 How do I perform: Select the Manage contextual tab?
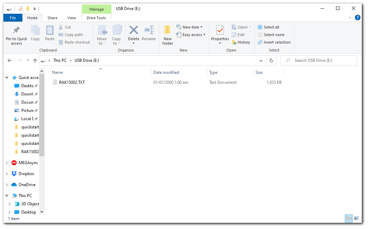click(x=96, y=9)
